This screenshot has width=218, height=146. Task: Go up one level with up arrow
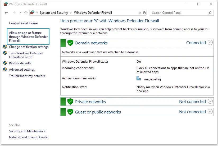click(26, 13)
